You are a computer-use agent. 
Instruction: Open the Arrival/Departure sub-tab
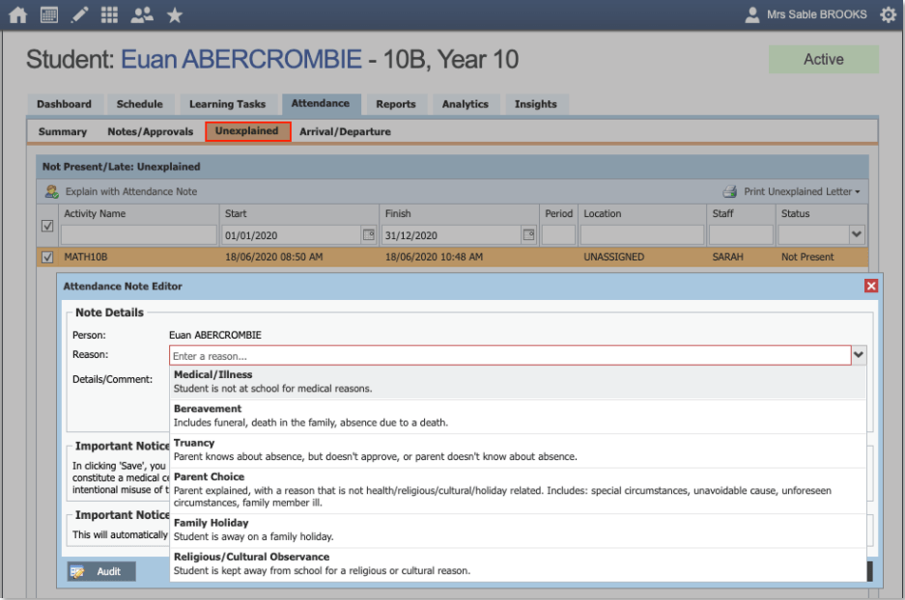345,131
